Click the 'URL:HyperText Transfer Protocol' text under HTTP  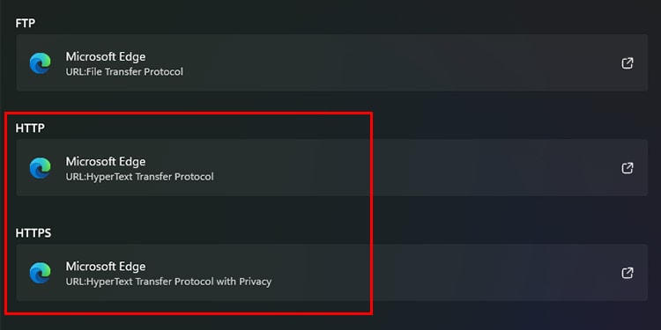point(139,177)
